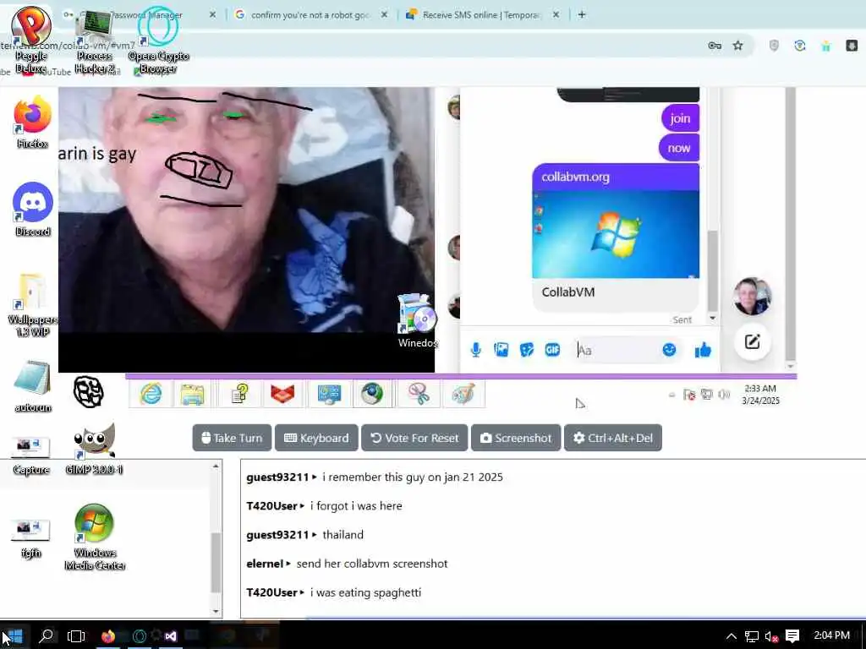Open Snipping Tool in the VM taskbar

click(x=419, y=394)
